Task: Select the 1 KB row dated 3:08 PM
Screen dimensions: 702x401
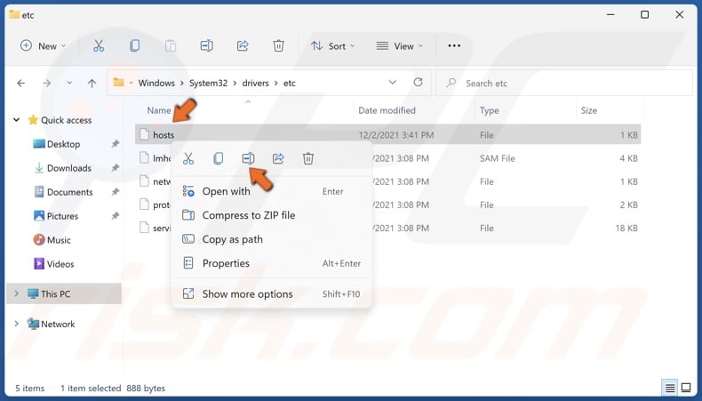Action: click(x=387, y=181)
